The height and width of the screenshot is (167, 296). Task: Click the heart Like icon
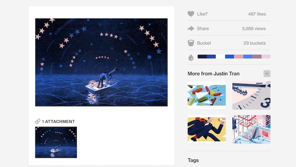(191, 14)
